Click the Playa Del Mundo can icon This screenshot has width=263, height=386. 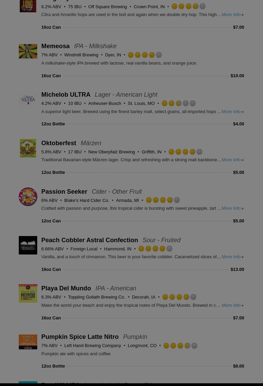[x=28, y=293]
